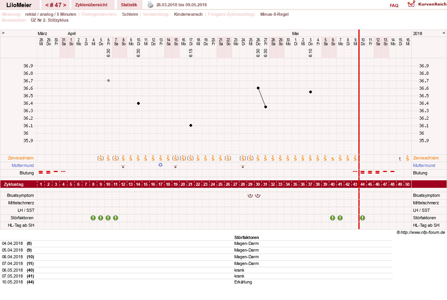Expand the chart with the '>' arrow left of März
This screenshot has height=300, width=447.
(x=3, y=33)
